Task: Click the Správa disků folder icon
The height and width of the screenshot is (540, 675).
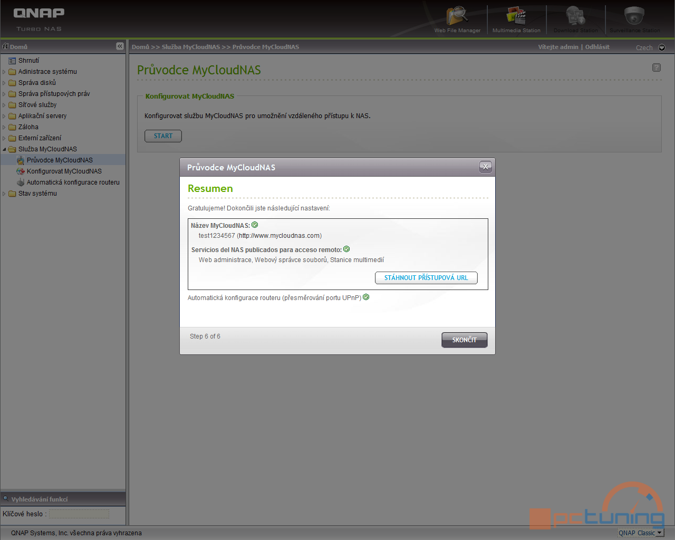Action: click(x=12, y=83)
